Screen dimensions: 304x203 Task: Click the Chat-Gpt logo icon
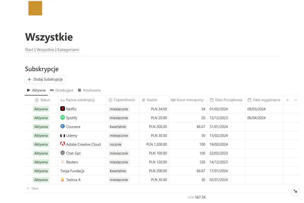click(x=63, y=153)
